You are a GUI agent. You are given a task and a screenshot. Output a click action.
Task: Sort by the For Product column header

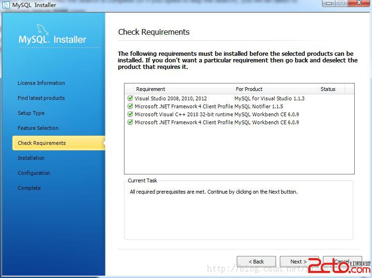coord(276,89)
